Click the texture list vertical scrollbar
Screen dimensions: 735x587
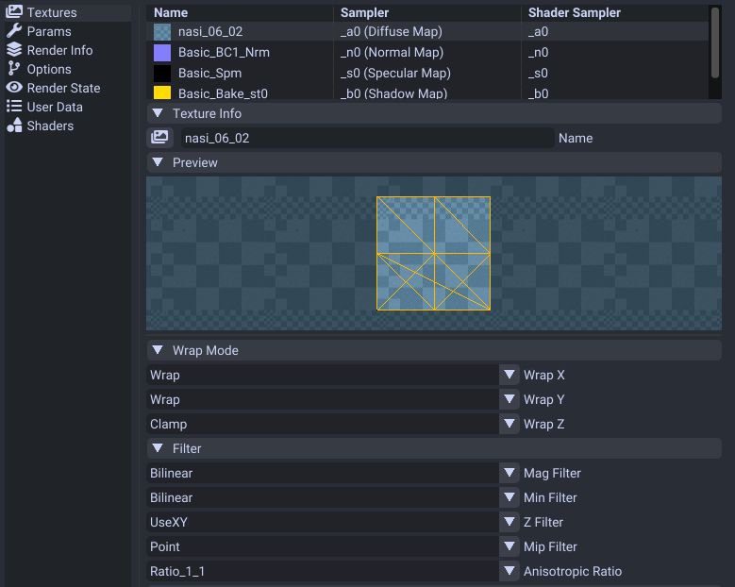coord(715,42)
